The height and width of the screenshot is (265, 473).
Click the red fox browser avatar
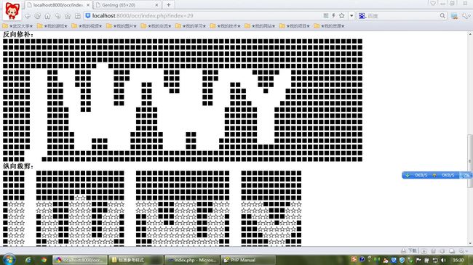pyautogui.click(x=12, y=11)
